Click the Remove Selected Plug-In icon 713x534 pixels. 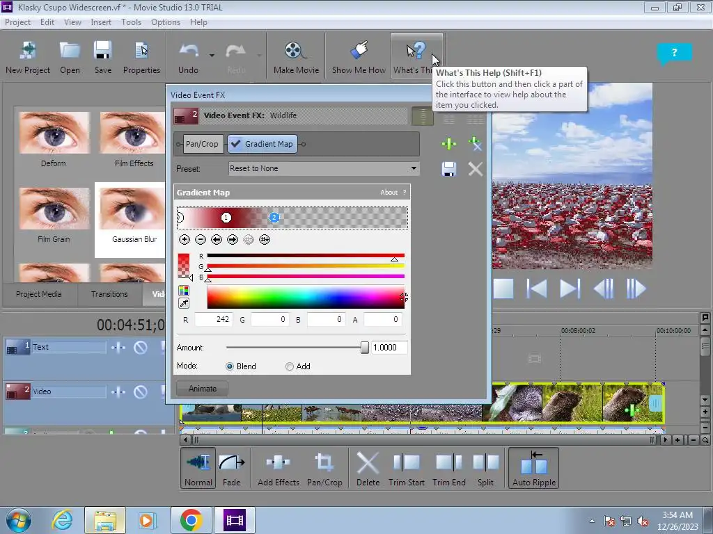[475, 144]
